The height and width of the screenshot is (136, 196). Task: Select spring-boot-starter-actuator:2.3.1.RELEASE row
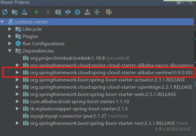coord(97,80)
